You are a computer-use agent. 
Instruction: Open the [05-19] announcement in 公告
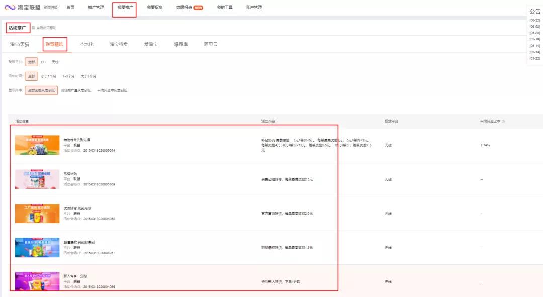(534, 39)
